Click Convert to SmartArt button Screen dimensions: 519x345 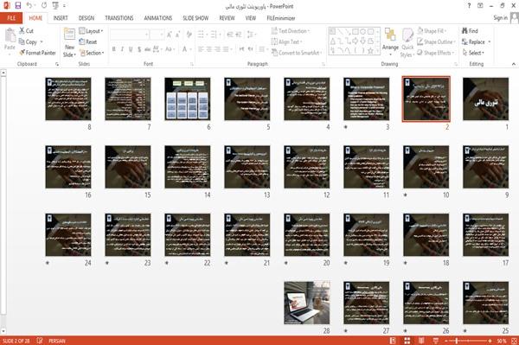(296, 53)
